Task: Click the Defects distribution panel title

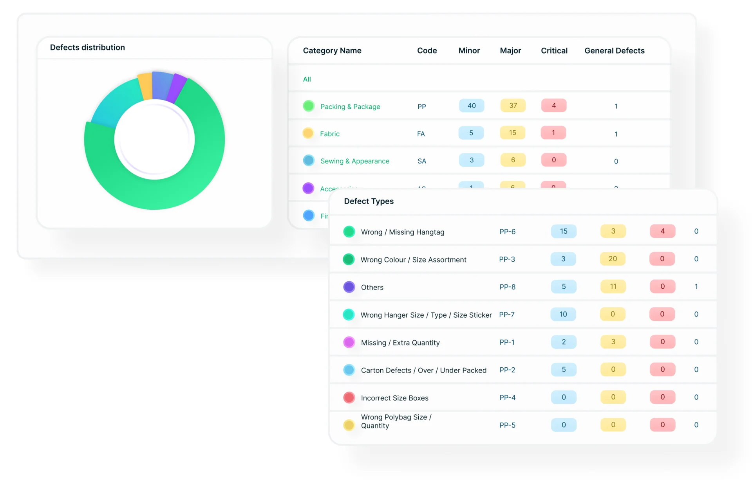Action: [87, 48]
